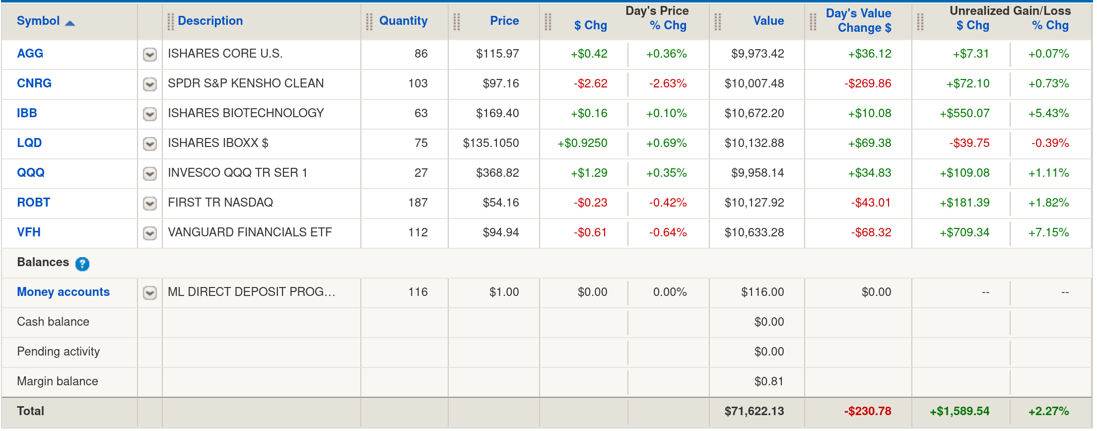Image resolution: width=1097 pixels, height=431 pixels.
Task: Click the drag handle beside Description header
Action: [170, 21]
